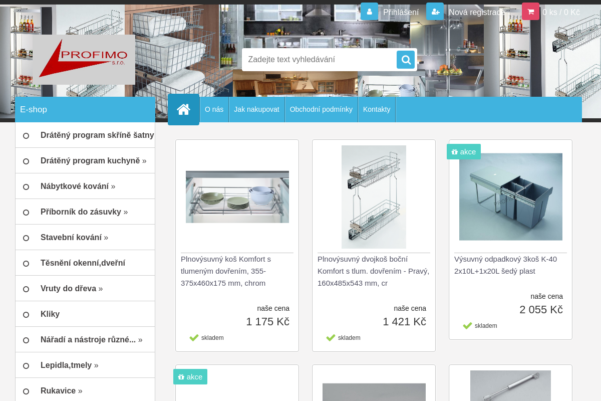Click the Přihlášení login link
The image size is (601, 401).
pyautogui.click(x=401, y=12)
